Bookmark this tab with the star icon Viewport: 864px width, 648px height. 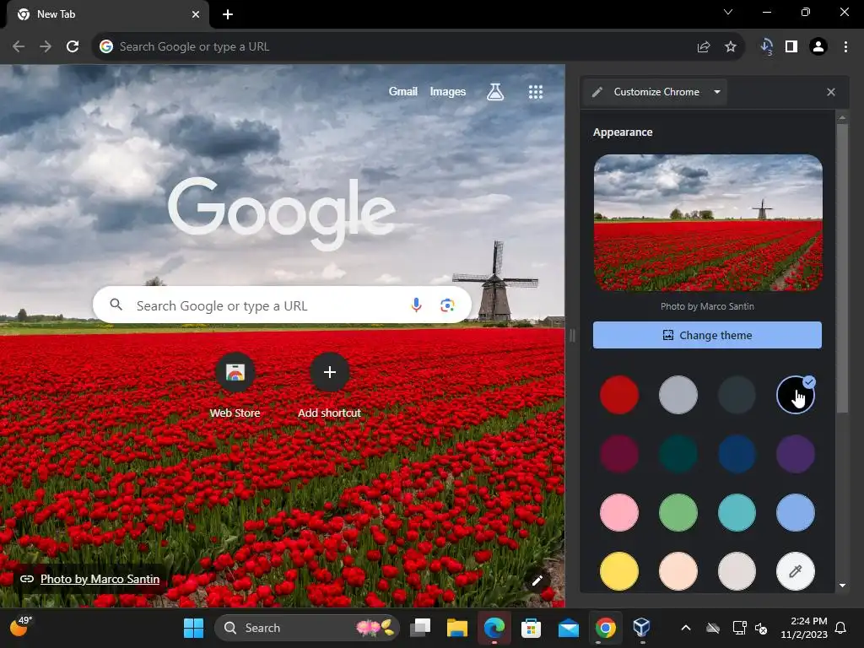point(731,47)
